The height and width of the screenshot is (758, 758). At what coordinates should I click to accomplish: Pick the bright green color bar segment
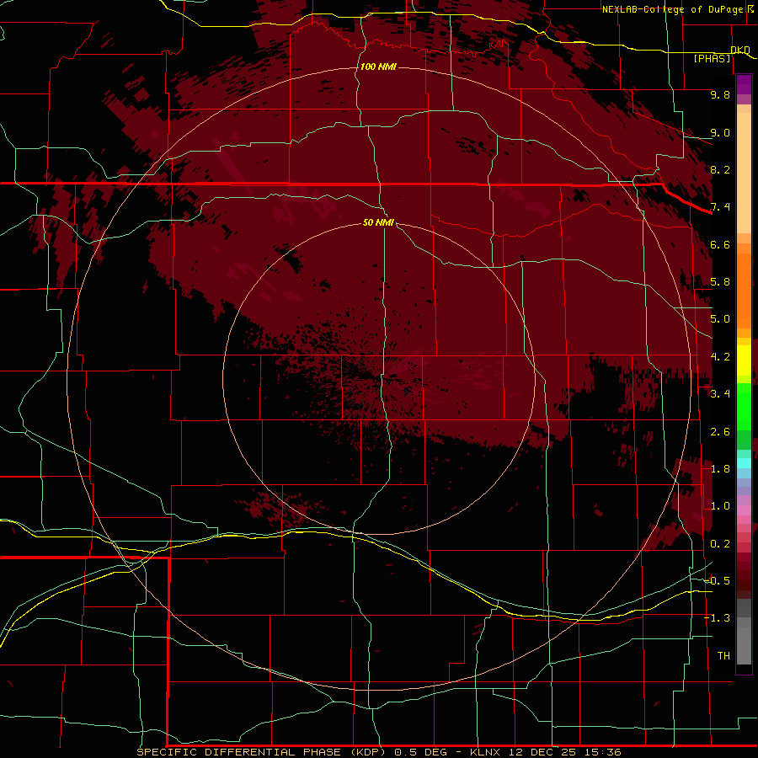tap(744, 406)
